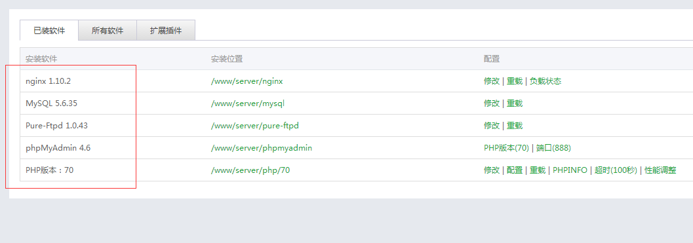Image resolution: width=693 pixels, height=243 pixels.
Task: Click 重载 in the nginx row
Action: coord(515,81)
